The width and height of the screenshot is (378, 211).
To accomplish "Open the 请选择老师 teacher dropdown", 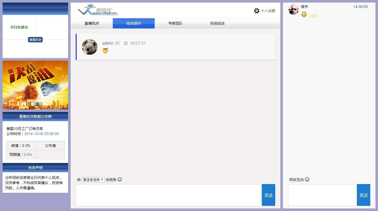I will tap(93, 180).
